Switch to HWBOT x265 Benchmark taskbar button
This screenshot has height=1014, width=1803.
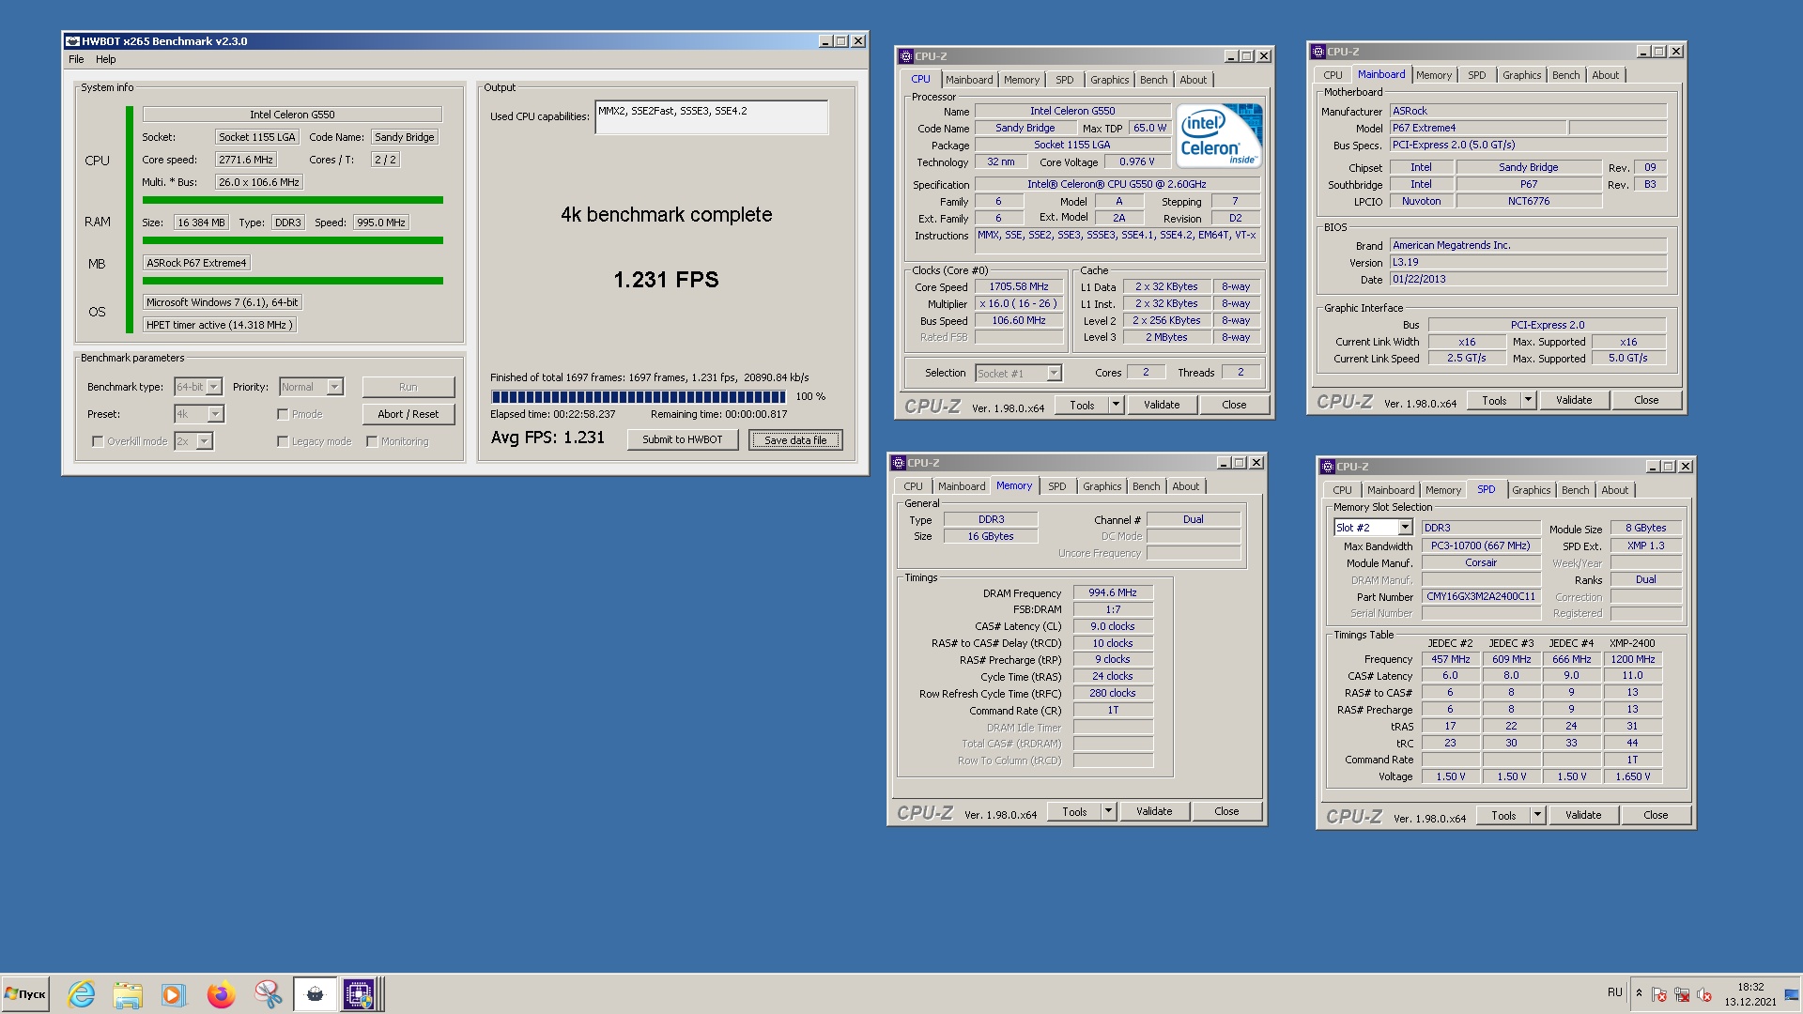[x=315, y=994]
